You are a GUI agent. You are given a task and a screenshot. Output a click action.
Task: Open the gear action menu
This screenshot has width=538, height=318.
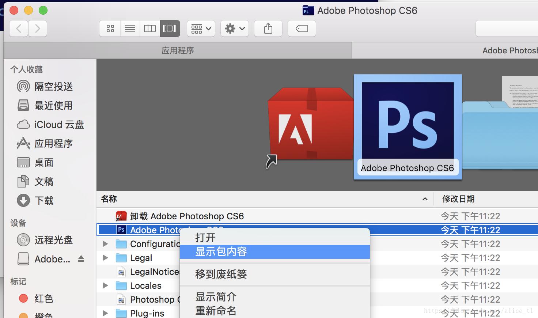tap(235, 29)
